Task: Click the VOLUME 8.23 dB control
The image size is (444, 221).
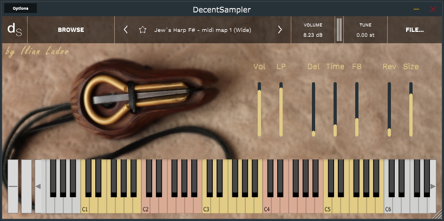Action: 313,30
